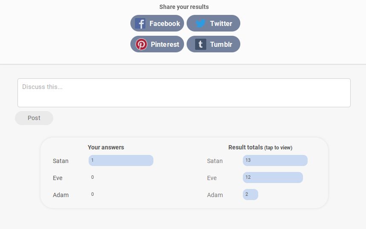The image size is (366, 229).
Task: Click the Twitter bird icon
Action: coord(201,23)
